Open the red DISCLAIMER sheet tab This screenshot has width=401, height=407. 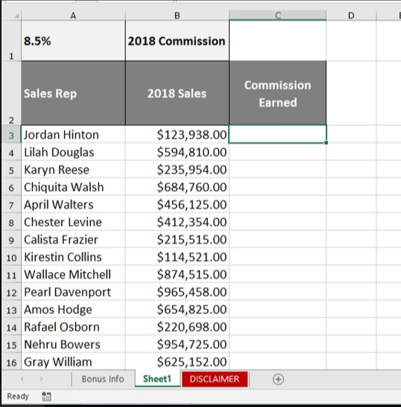click(x=215, y=379)
